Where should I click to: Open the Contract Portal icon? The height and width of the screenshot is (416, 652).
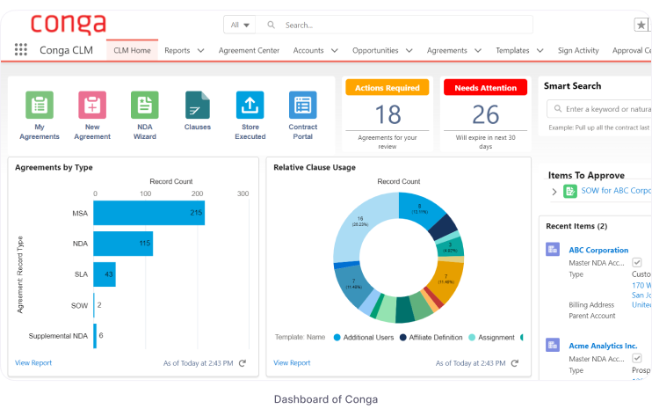(x=302, y=106)
